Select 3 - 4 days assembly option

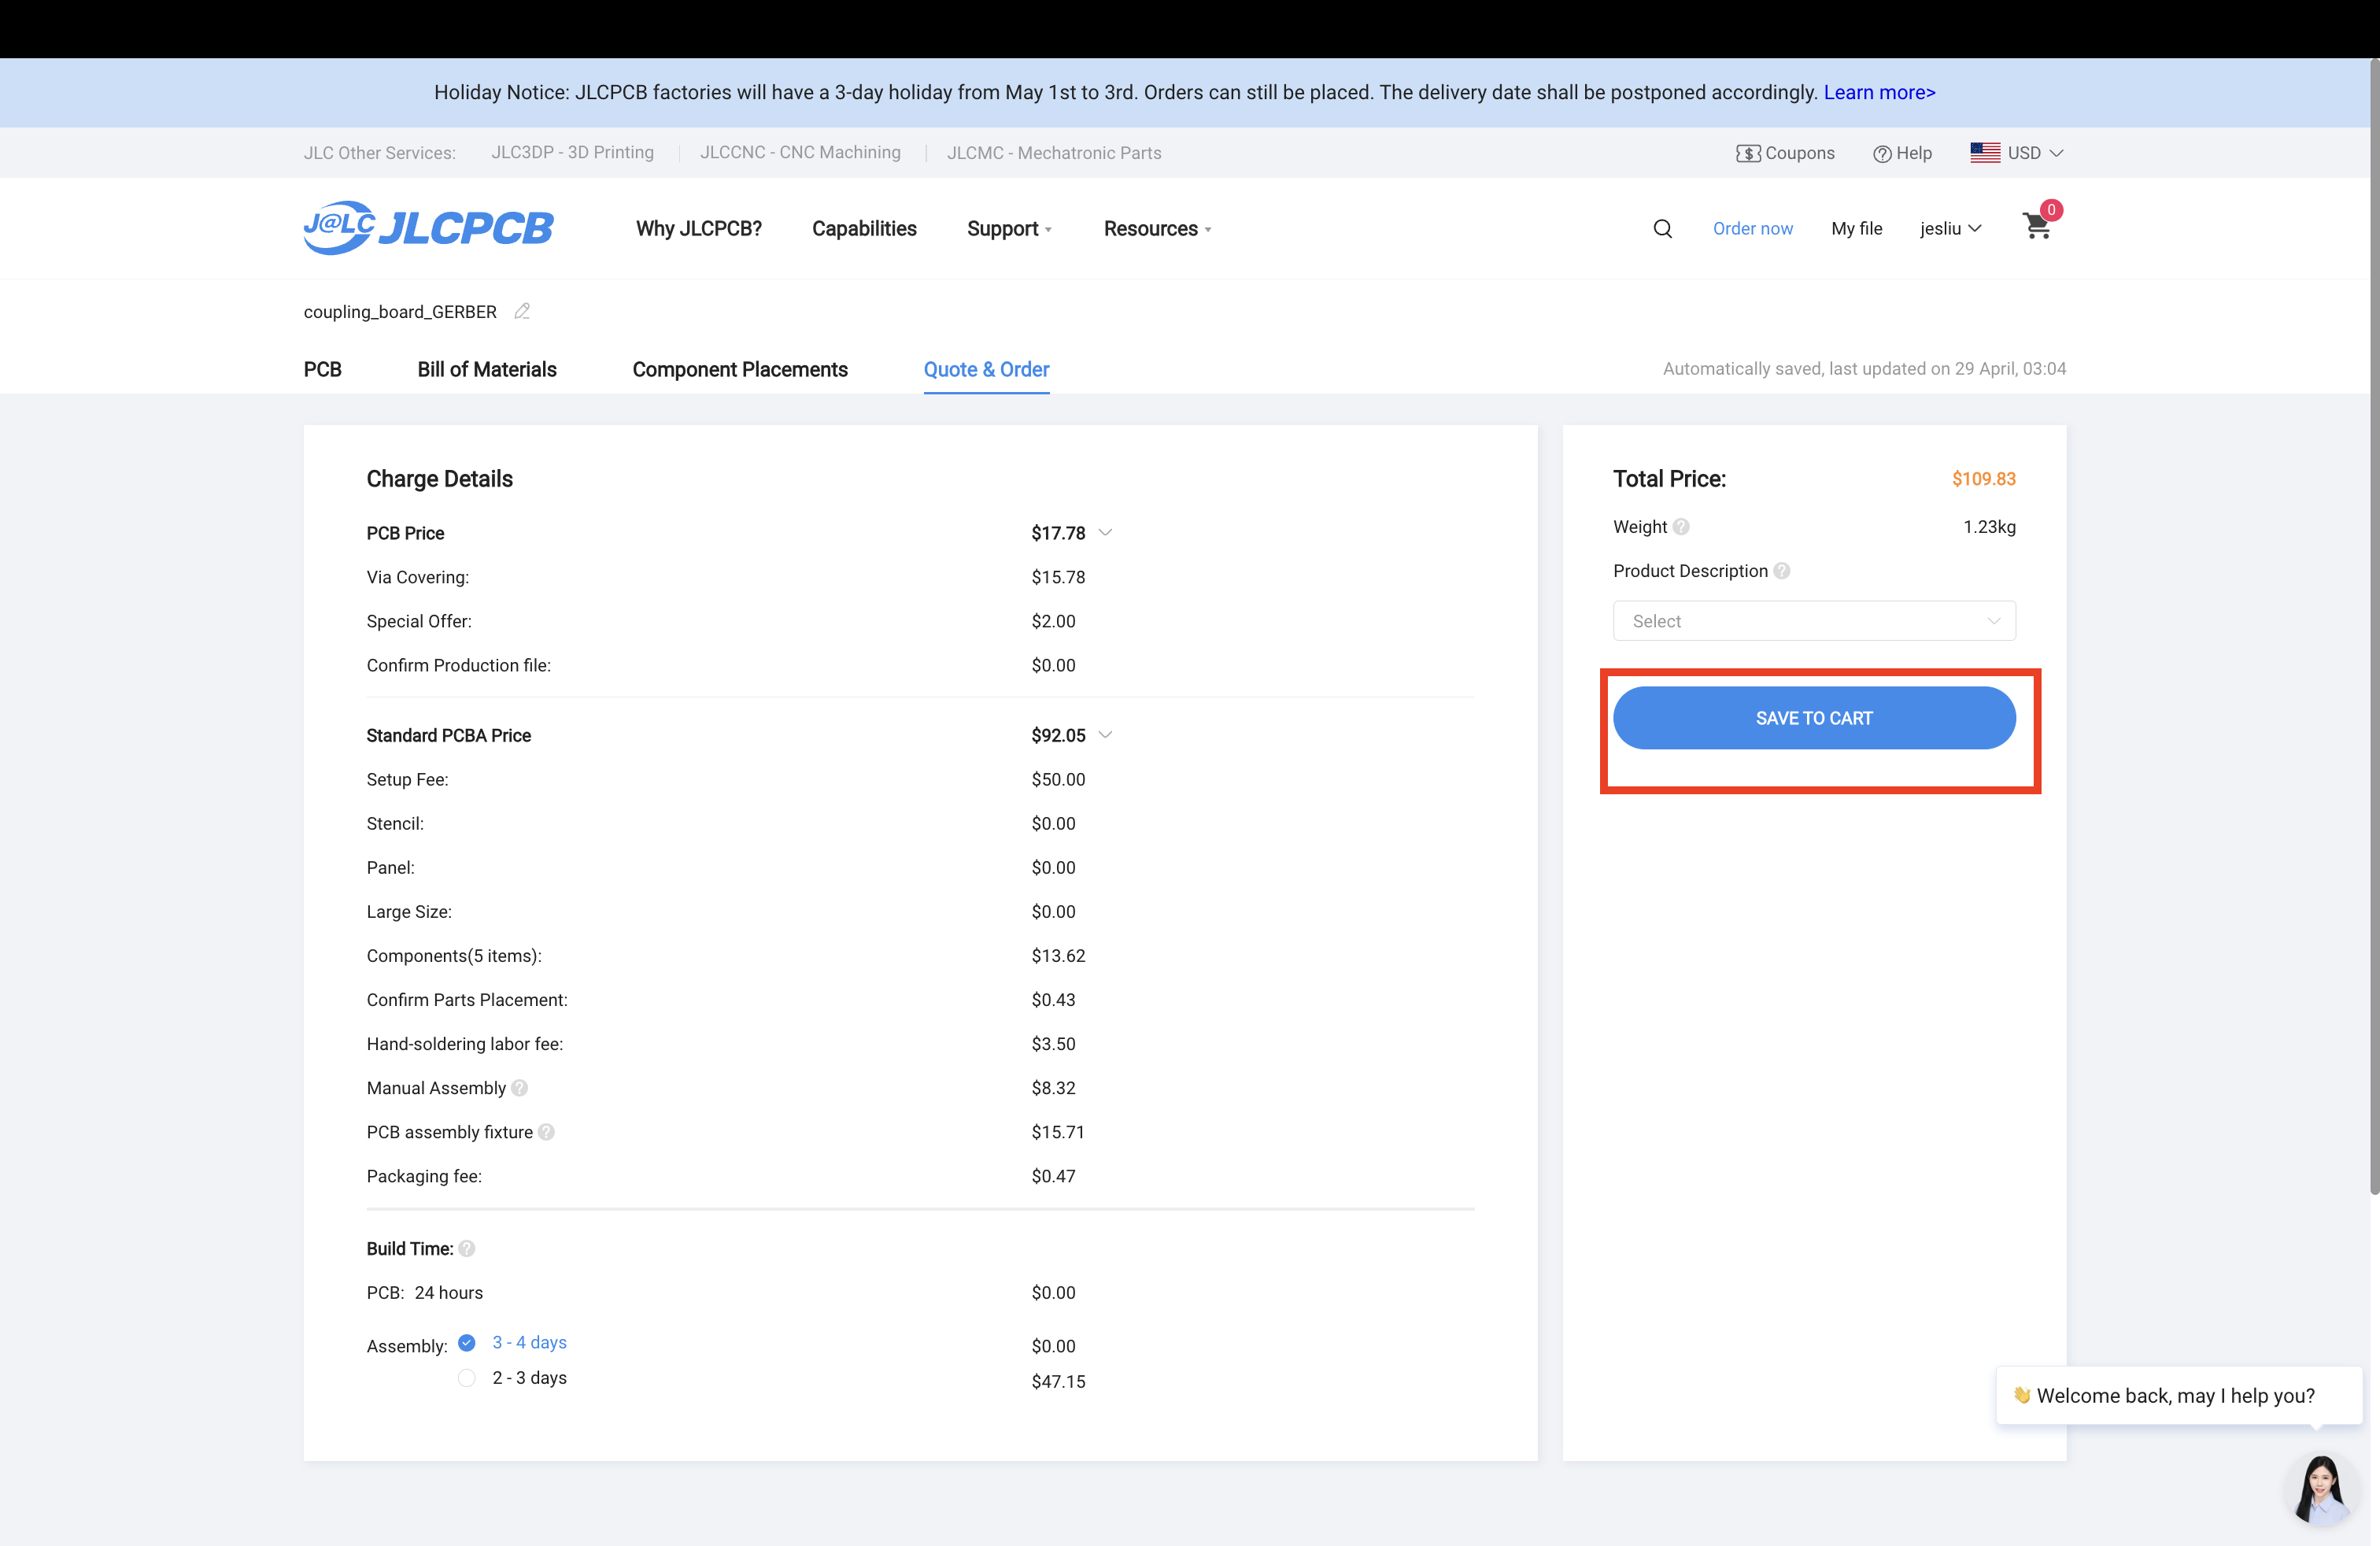pos(466,1342)
